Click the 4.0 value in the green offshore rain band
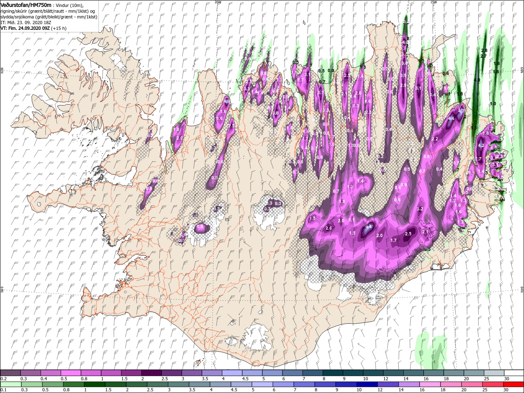This screenshot has height=393, width=524. click(x=477, y=80)
